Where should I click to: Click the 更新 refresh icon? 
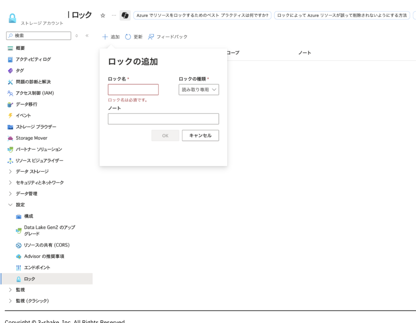click(128, 37)
